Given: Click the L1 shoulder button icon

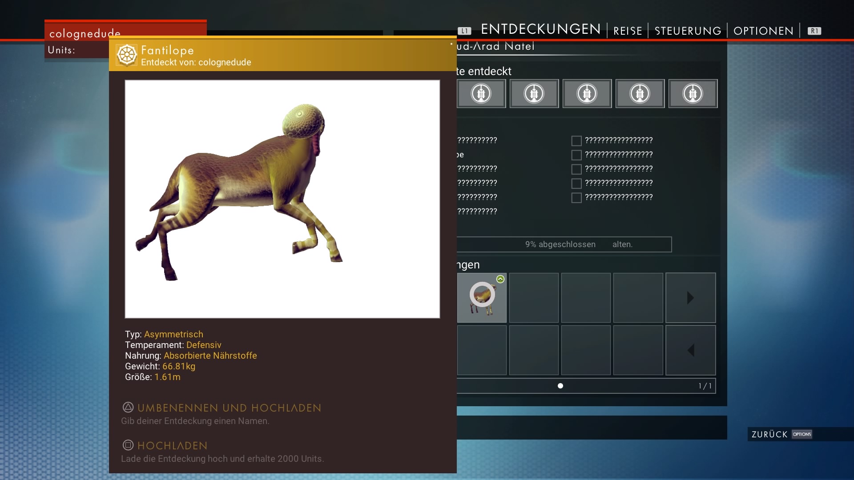Looking at the screenshot, I should tap(464, 31).
